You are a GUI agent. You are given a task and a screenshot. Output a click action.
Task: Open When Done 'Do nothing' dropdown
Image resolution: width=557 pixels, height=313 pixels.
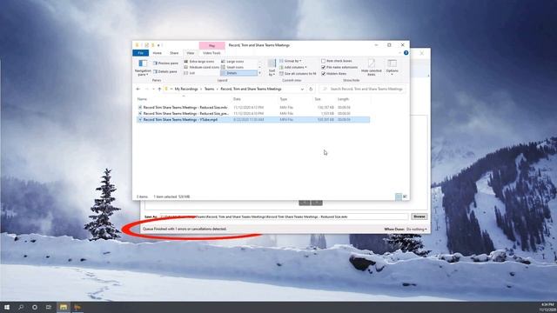coord(417,230)
